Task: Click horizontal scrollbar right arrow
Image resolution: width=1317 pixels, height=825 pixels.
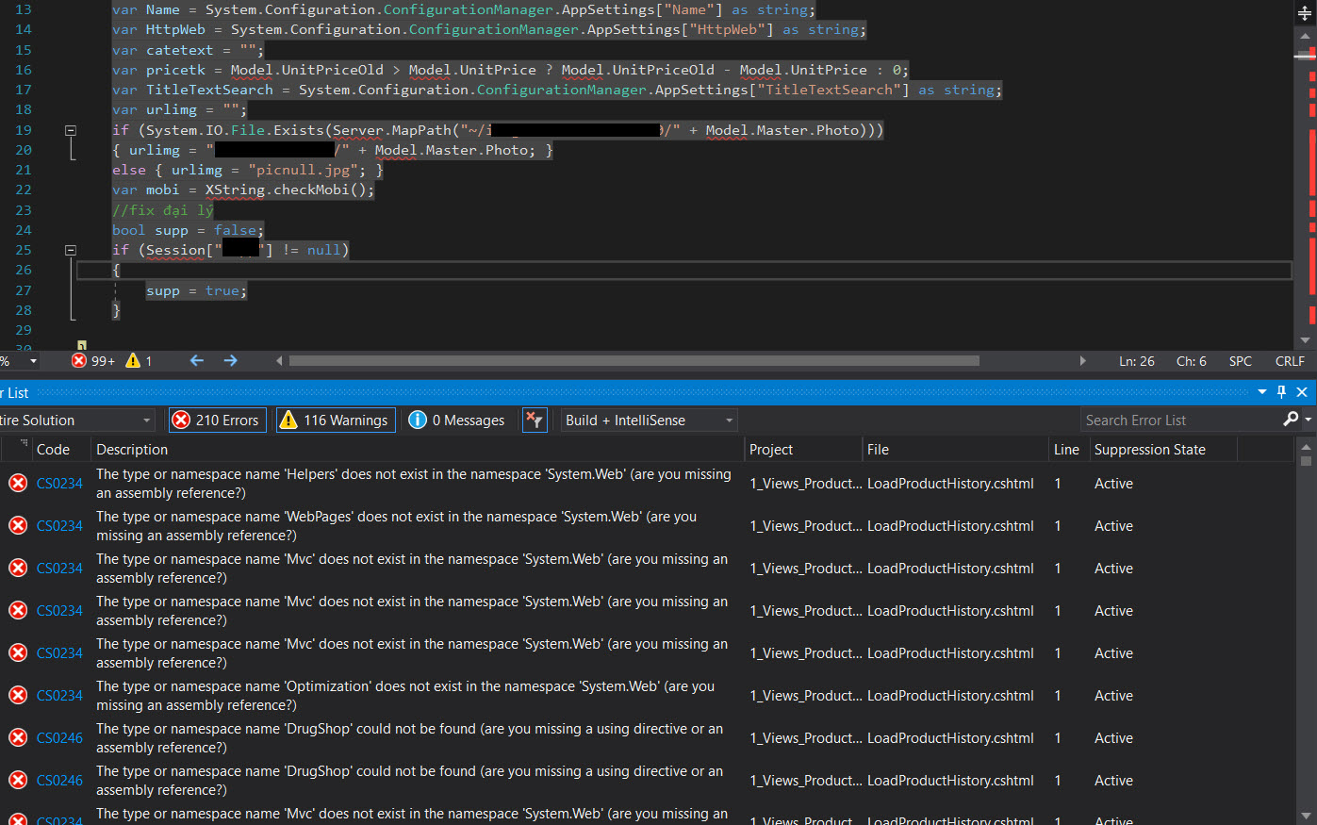Action: (1082, 361)
